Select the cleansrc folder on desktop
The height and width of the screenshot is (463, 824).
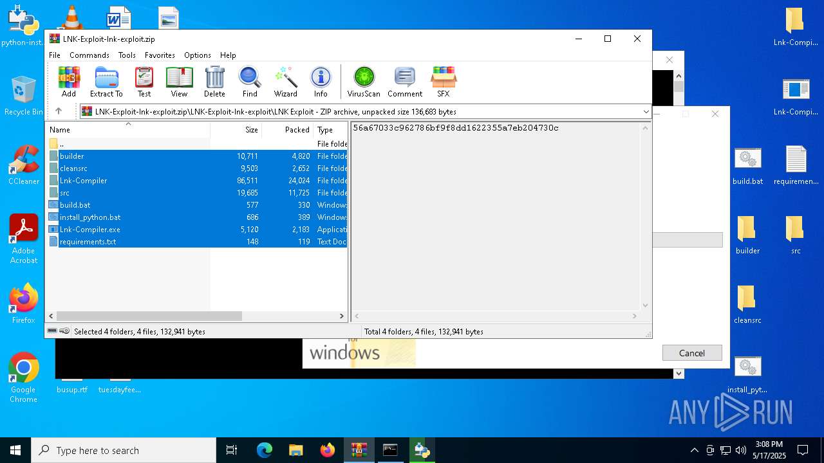click(x=747, y=305)
